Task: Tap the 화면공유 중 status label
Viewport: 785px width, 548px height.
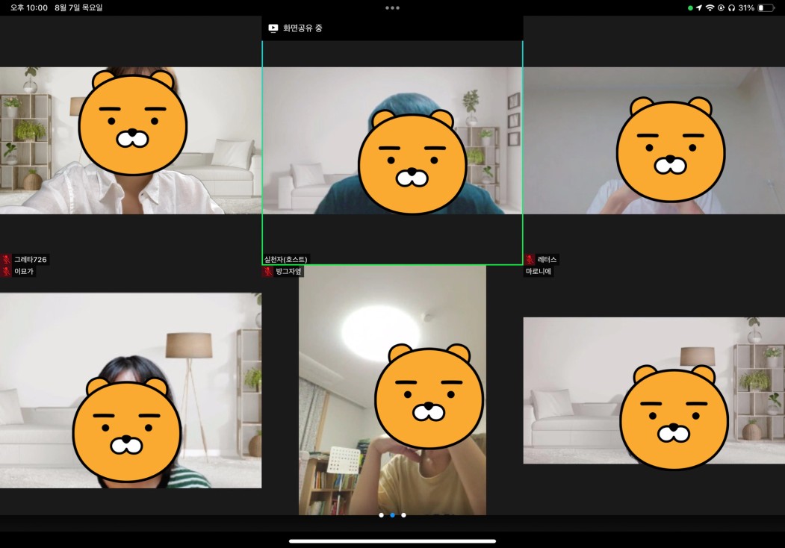Action: point(303,28)
